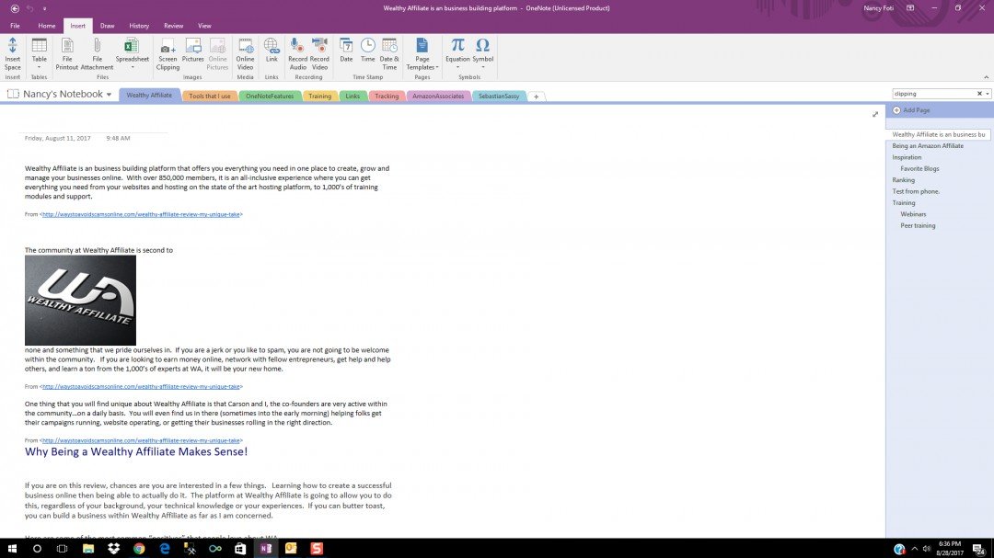Open the Links section tab

353,97
